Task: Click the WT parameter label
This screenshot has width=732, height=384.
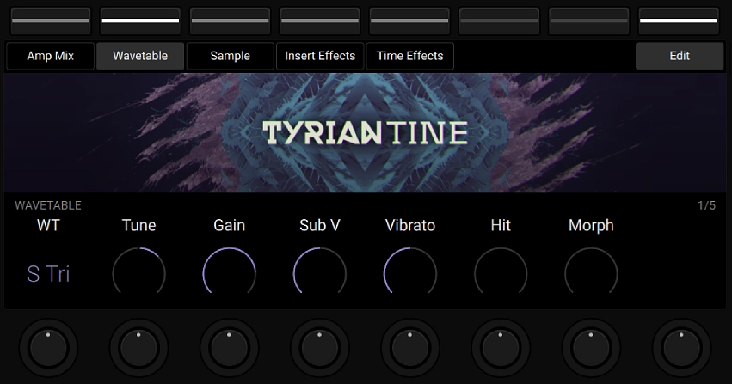Action: pyautogui.click(x=48, y=226)
